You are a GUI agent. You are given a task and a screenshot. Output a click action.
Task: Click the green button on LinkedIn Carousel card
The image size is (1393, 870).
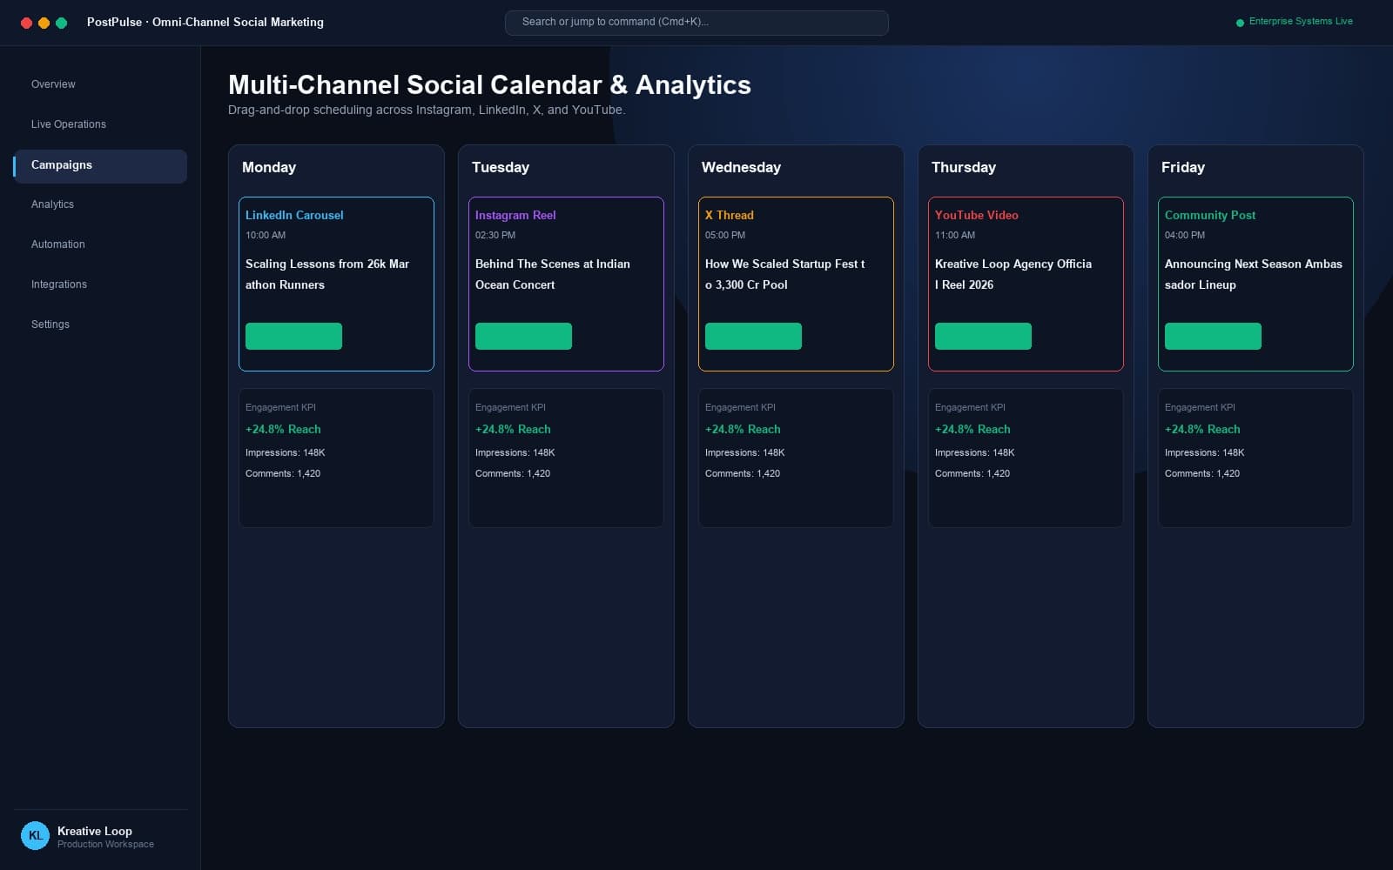tap(293, 336)
